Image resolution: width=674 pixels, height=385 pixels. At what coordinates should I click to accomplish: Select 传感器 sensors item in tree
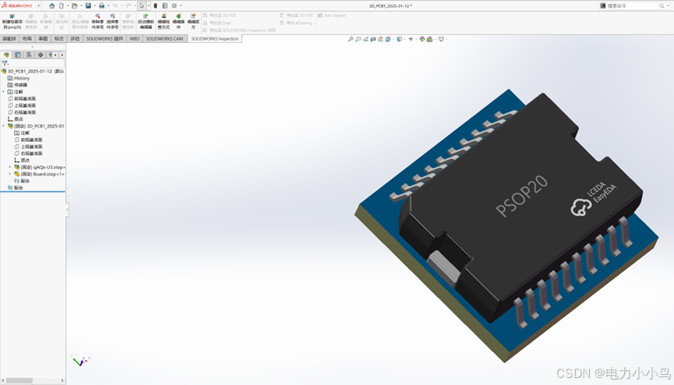(x=18, y=85)
